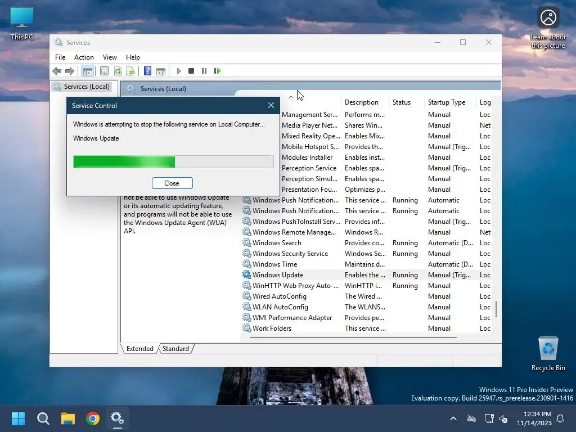This screenshot has height=432, width=576.
Task: Select Windows Remote Manage... service
Action: tap(366, 232)
